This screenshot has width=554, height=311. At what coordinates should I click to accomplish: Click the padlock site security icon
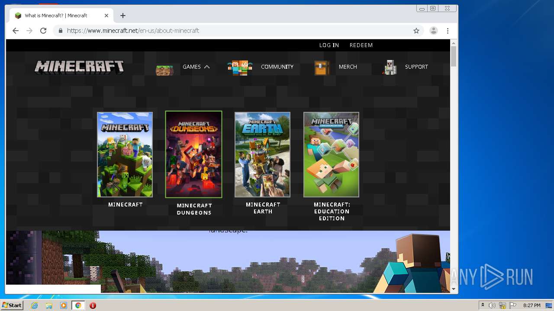(60, 31)
